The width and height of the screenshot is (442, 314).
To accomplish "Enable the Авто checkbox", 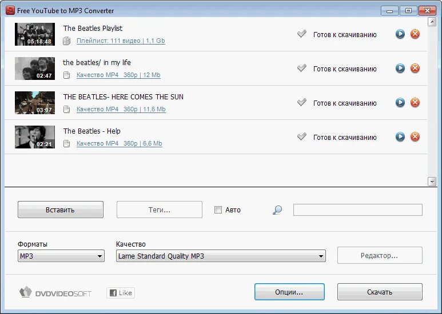I will [x=218, y=210].
